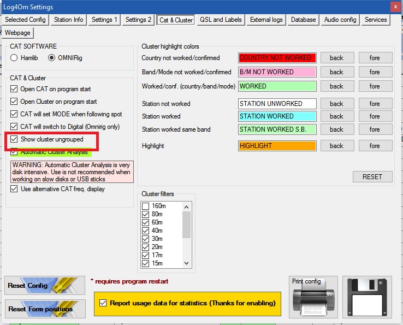Uncheck 30m cluster filter
Image resolution: width=403 pixels, height=325 pixels.
pyautogui.click(x=145, y=239)
